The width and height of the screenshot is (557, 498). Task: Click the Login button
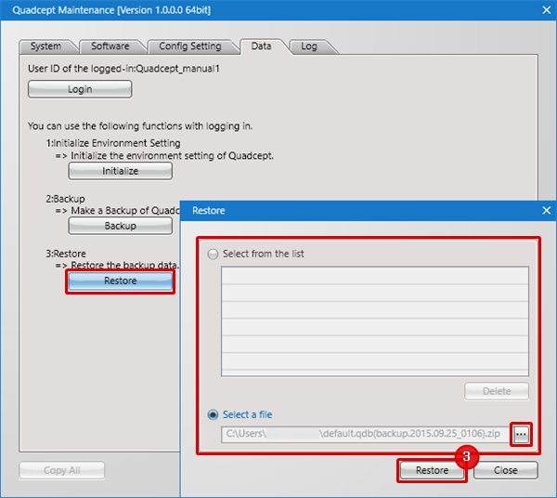point(80,89)
